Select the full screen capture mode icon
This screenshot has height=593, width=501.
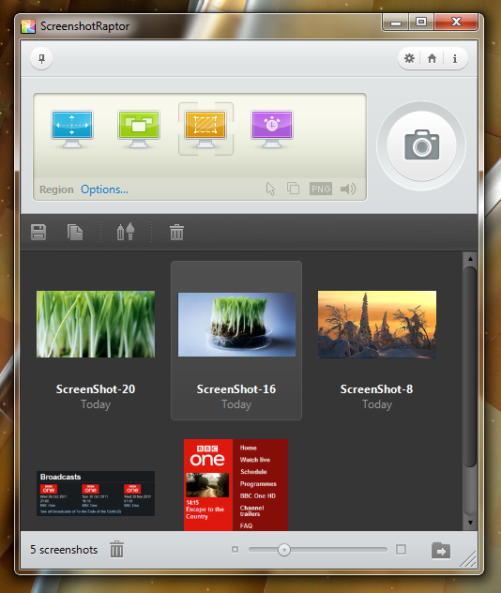point(72,129)
